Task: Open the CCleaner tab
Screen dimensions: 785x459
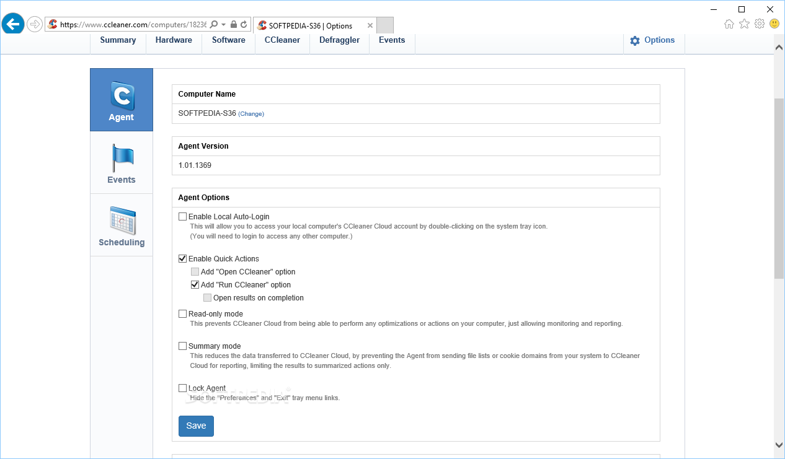Action: pyautogui.click(x=282, y=40)
